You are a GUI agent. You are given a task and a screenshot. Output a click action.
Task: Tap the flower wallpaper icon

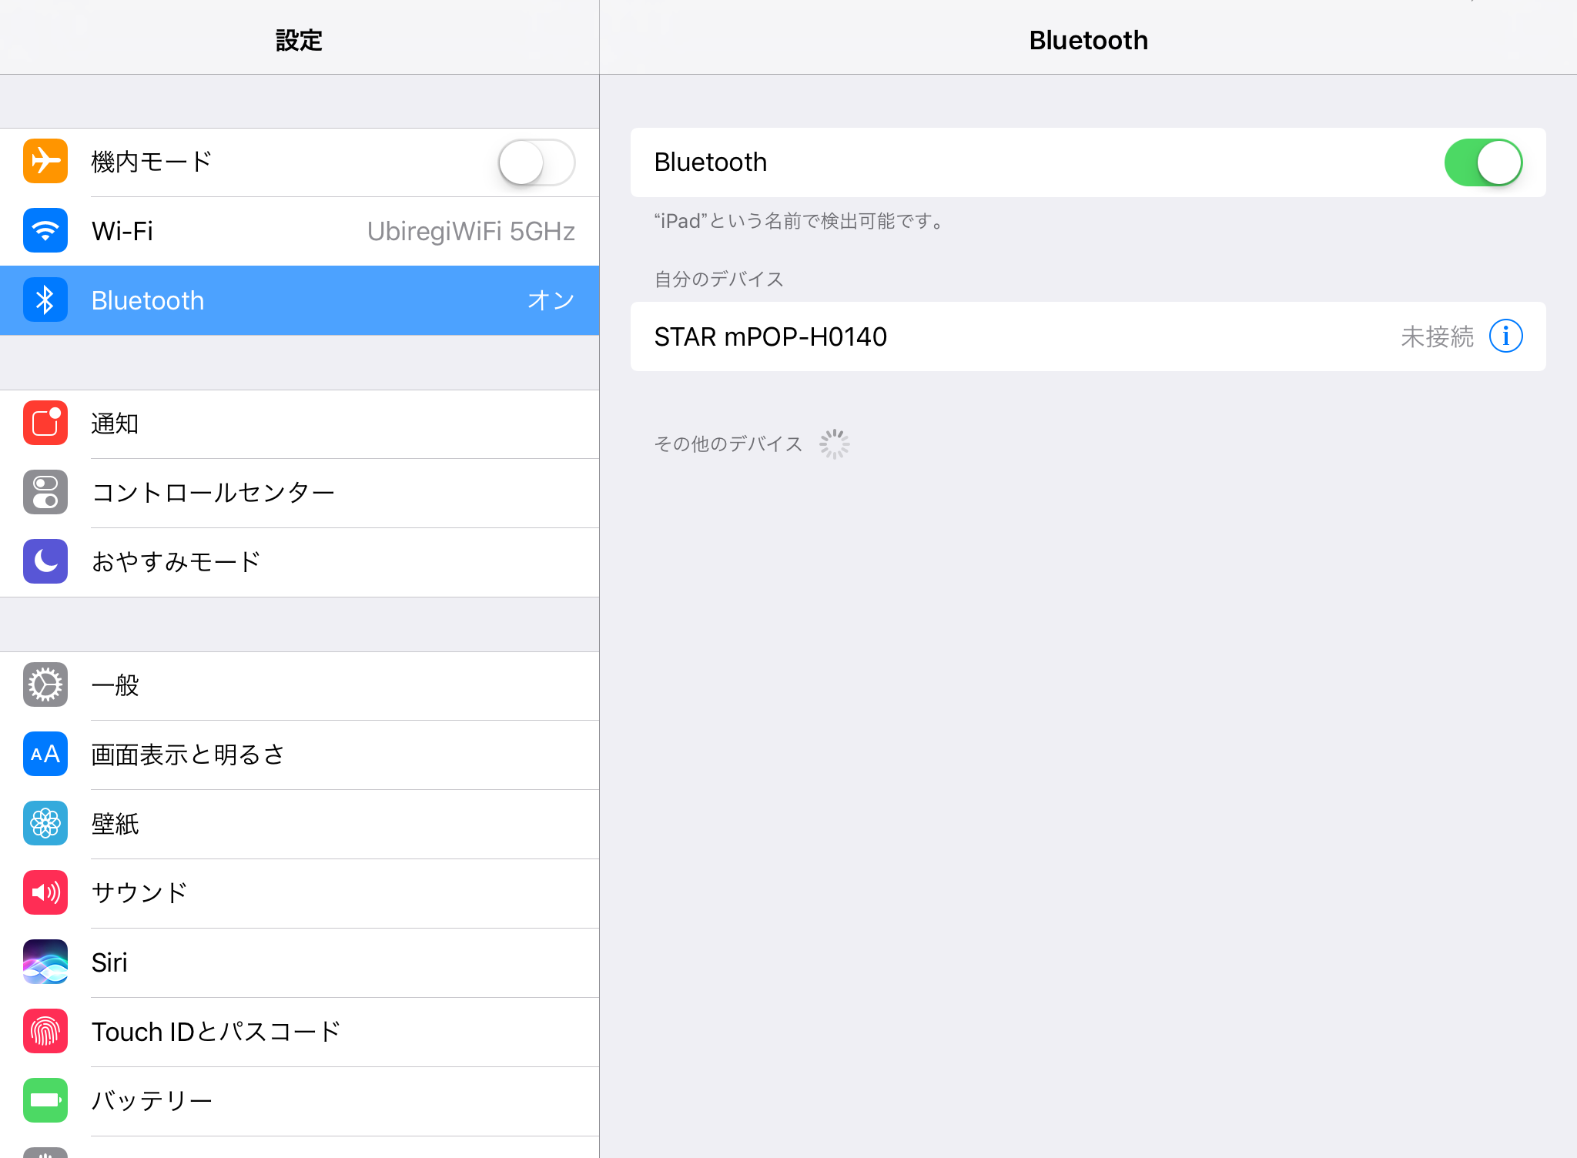point(45,824)
